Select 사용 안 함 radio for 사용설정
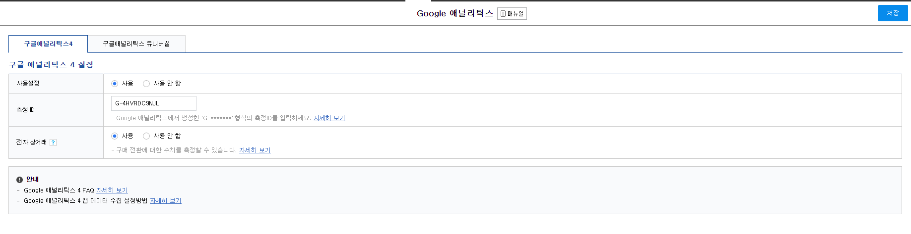Image resolution: width=911 pixels, height=234 pixels. click(146, 84)
